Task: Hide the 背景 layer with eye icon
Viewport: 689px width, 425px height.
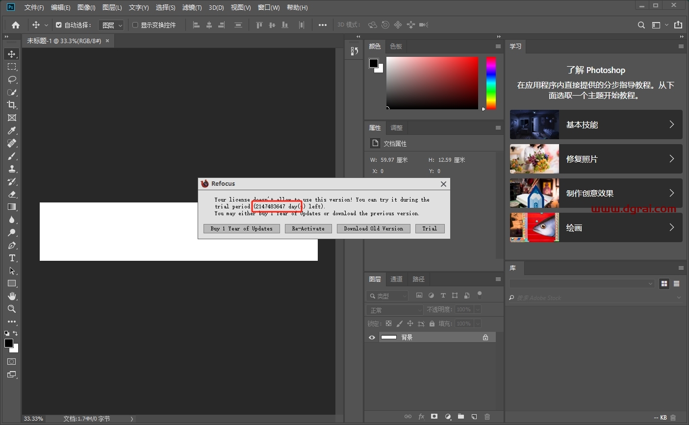Action: 372,337
